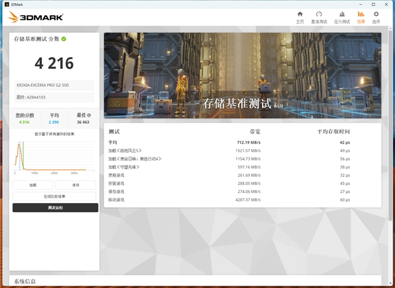Switch to the 基准测试 benchmarks tab

click(319, 18)
